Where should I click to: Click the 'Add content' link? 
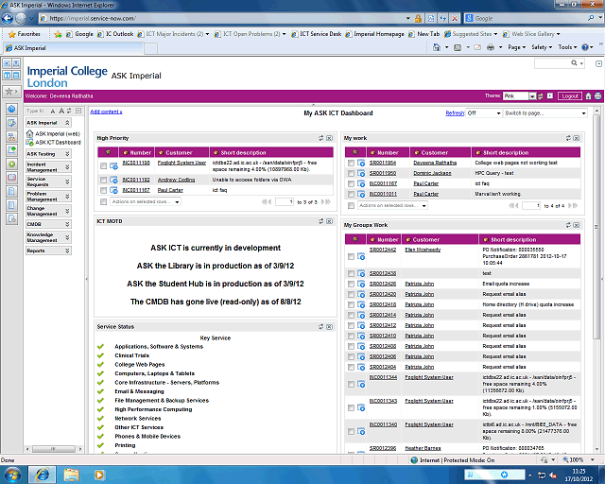click(x=106, y=112)
